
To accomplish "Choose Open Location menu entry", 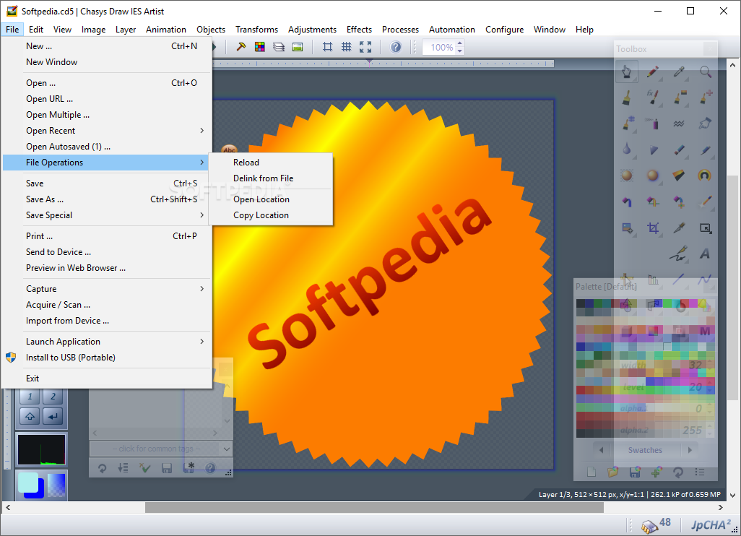I will click(x=271, y=199).
